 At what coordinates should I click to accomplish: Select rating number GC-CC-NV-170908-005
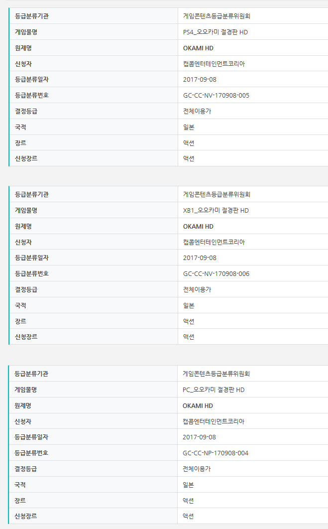[216, 95]
